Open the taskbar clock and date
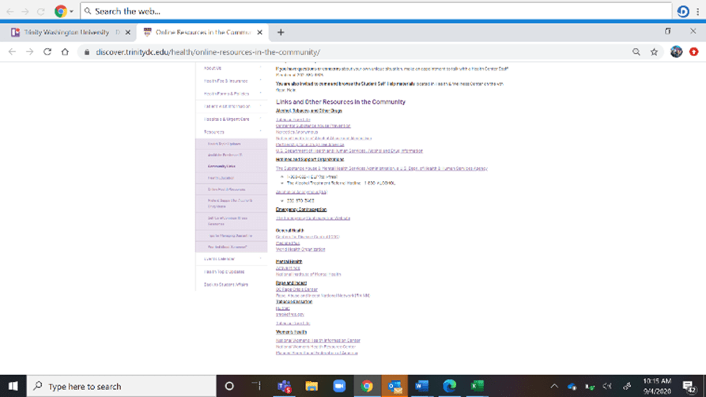Screen dimensions: 706x397 click(x=657, y=386)
